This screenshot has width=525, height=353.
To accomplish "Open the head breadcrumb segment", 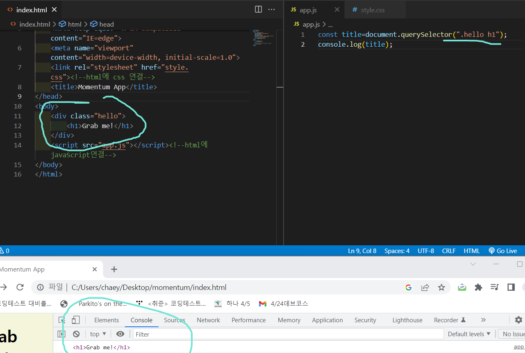I will (102, 24).
